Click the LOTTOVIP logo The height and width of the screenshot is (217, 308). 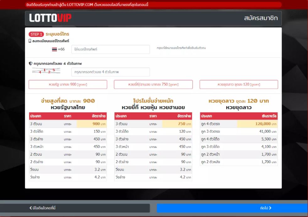coord(50,18)
